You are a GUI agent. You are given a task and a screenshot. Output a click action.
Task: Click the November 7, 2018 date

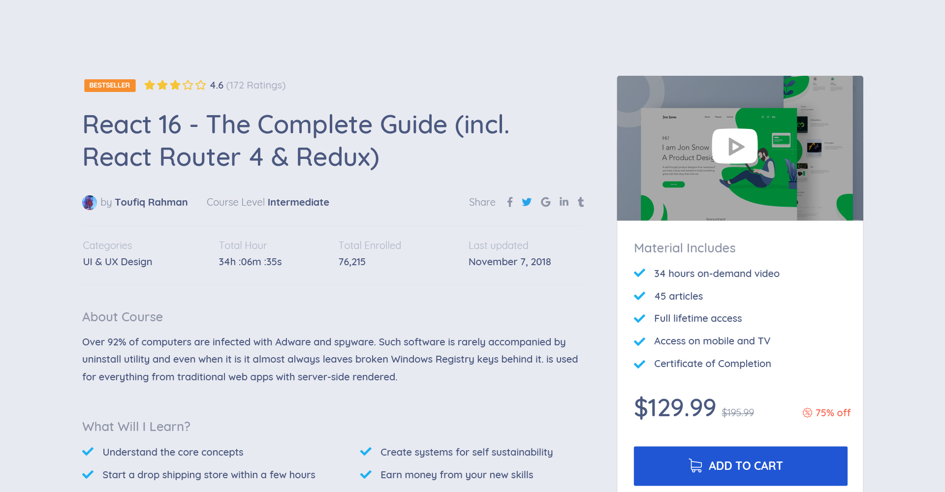(x=509, y=262)
